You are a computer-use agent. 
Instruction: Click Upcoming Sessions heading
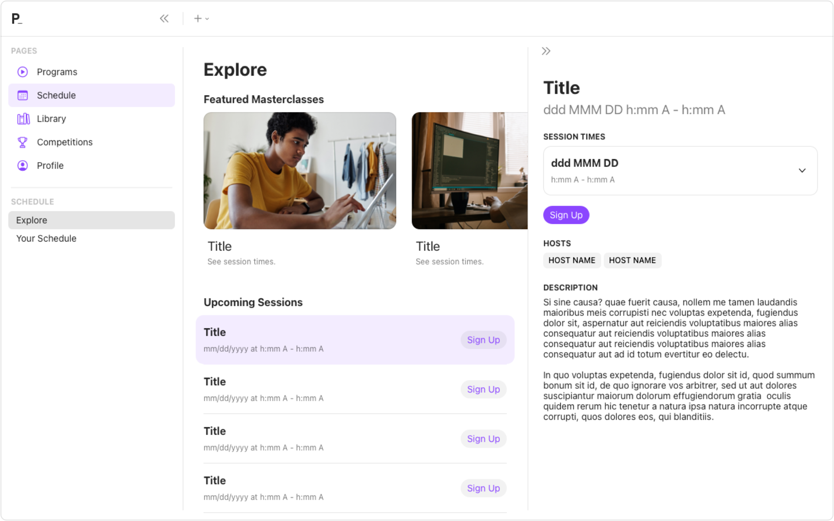[x=253, y=303]
